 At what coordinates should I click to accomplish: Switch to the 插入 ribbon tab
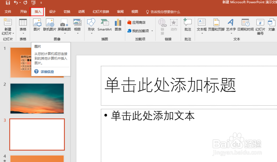38,12
